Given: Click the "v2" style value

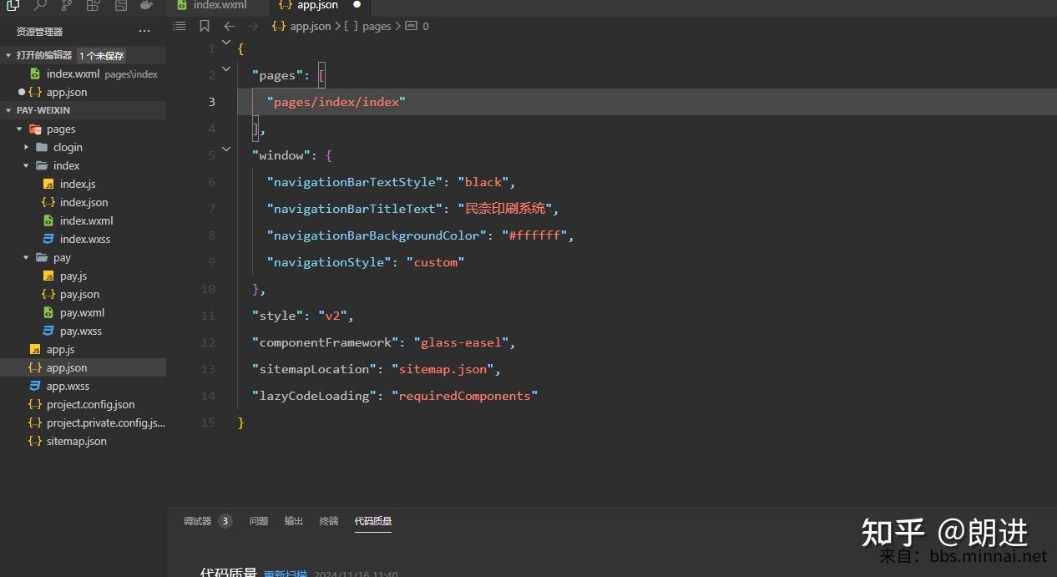Looking at the screenshot, I should click(x=332, y=316).
